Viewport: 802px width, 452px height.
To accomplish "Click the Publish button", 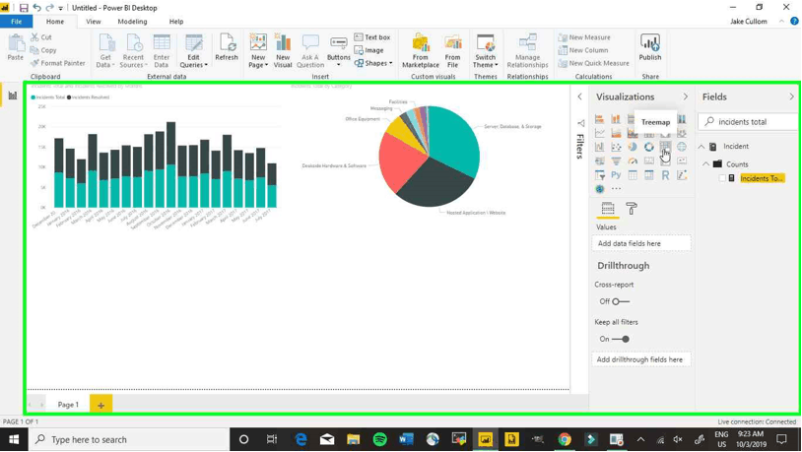I will (x=650, y=47).
